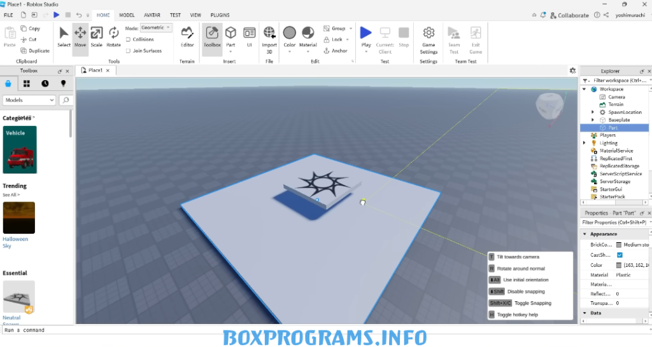
Task: Switch to the PLUGINS tab
Action: coord(220,15)
